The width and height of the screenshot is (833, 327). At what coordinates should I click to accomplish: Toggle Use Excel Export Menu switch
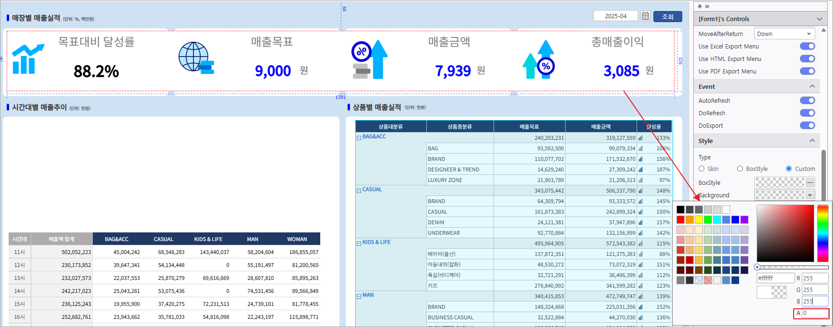(807, 47)
